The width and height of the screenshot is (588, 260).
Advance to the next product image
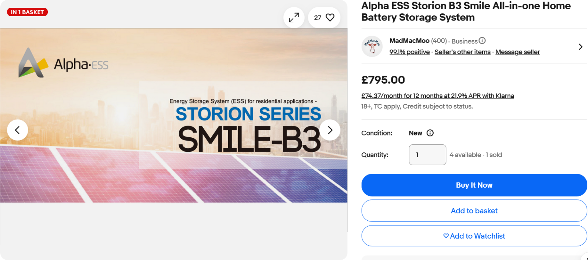coord(330,130)
